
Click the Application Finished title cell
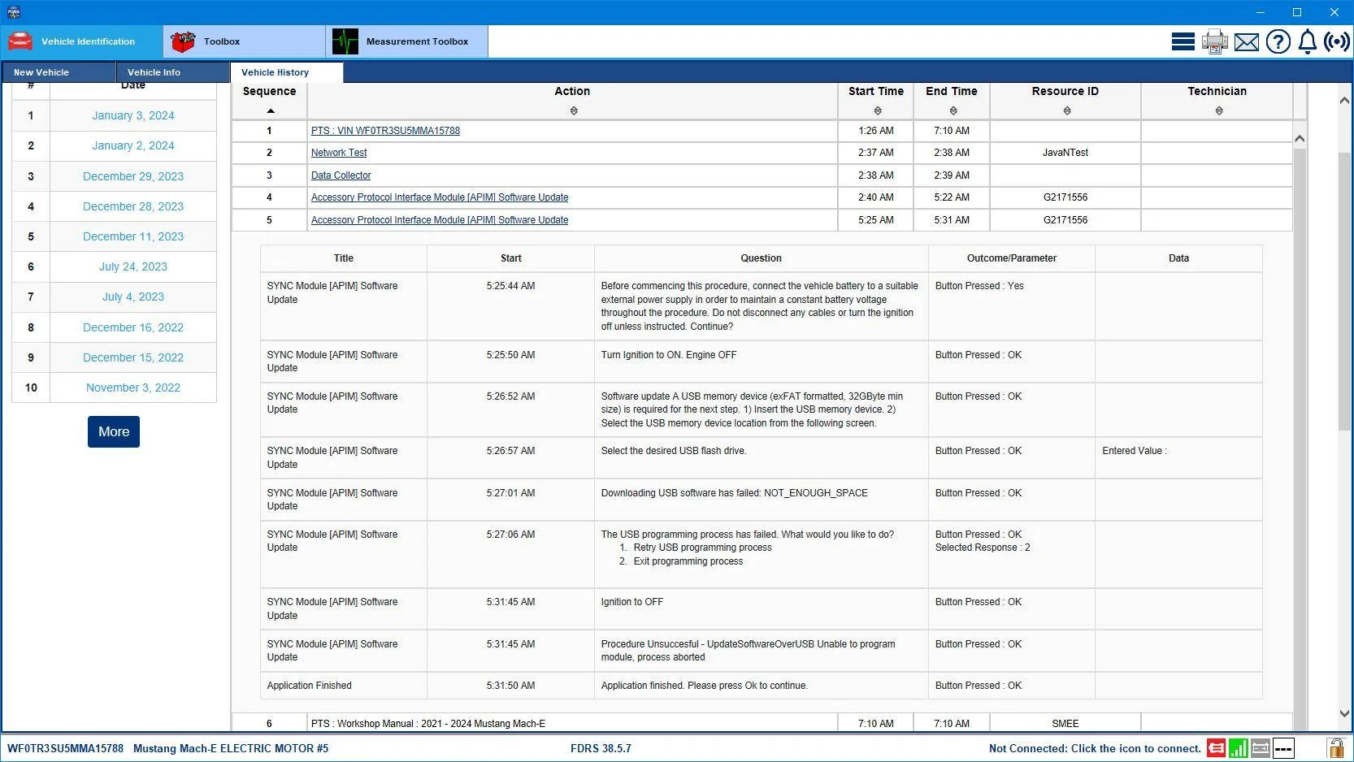pyautogui.click(x=344, y=686)
